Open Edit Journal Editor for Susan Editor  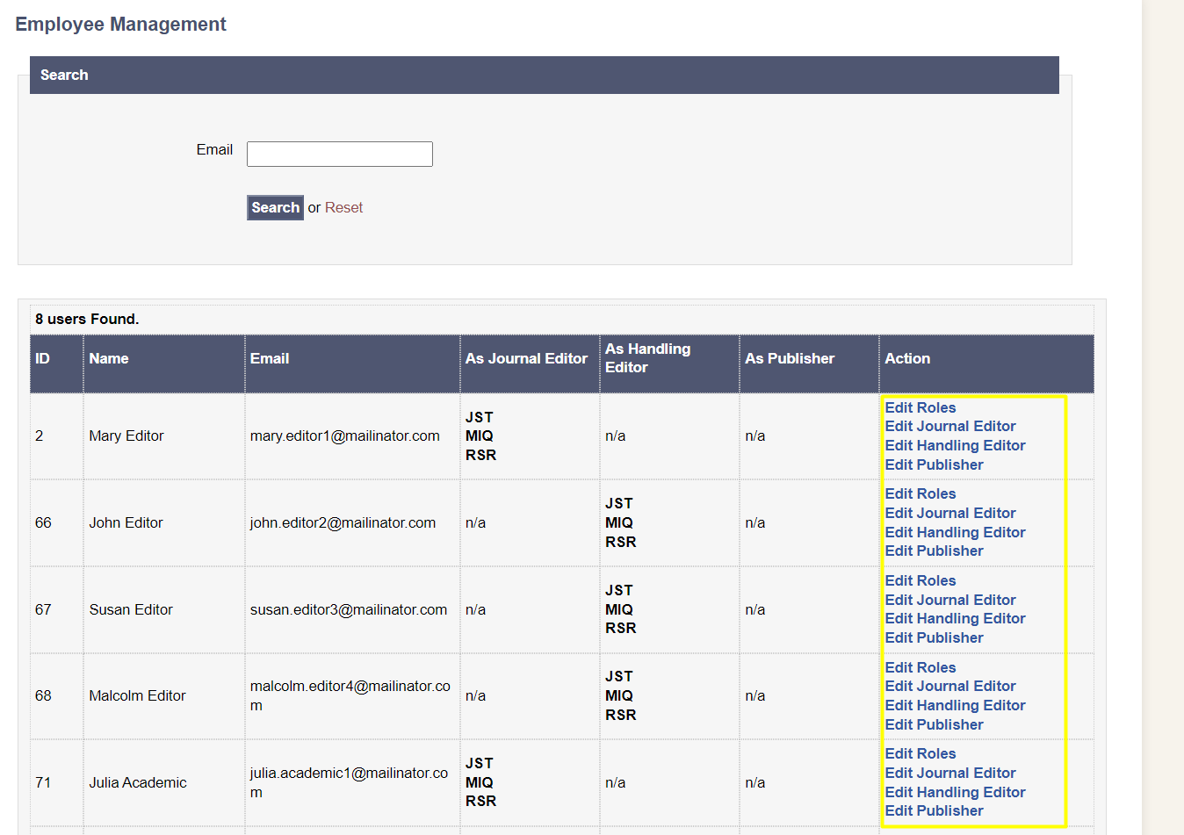point(949,601)
